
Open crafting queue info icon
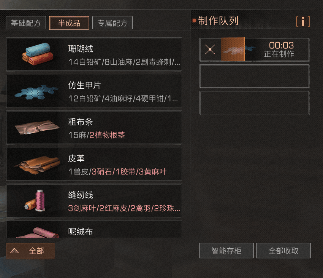click(x=303, y=21)
